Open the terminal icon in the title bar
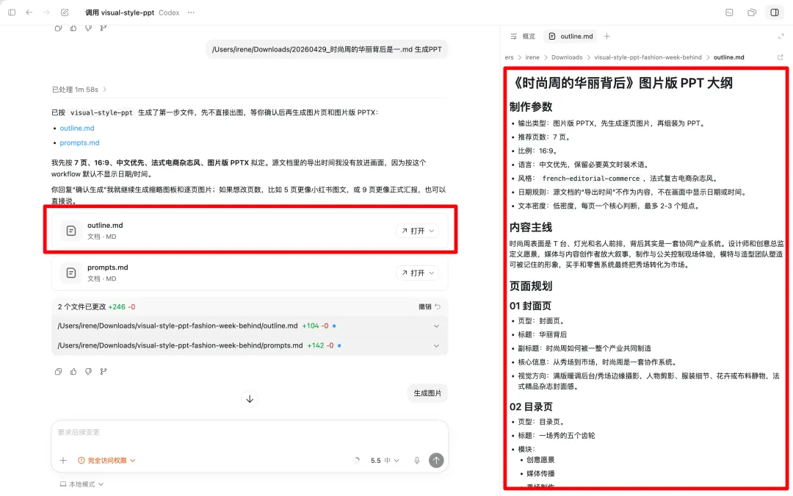The width and height of the screenshot is (793, 496). click(x=729, y=12)
